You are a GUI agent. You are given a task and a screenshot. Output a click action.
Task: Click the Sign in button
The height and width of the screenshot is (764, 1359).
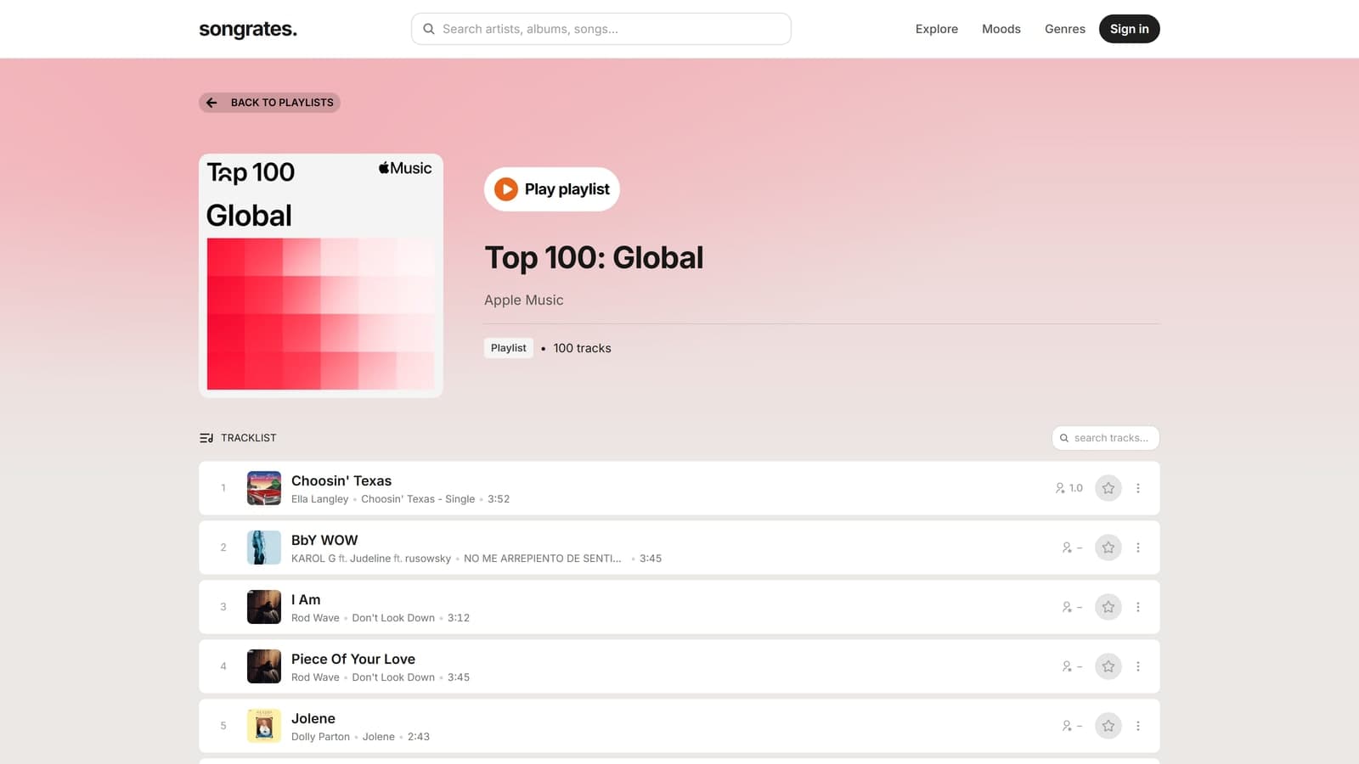click(1130, 29)
